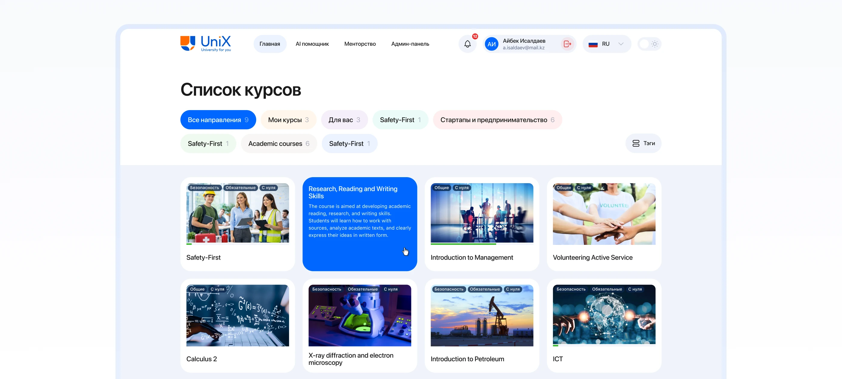Image resolution: width=842 pixels, height=379 pixels.
Task: Log out using the red exit icon
Action: click(x=567, y=44)
